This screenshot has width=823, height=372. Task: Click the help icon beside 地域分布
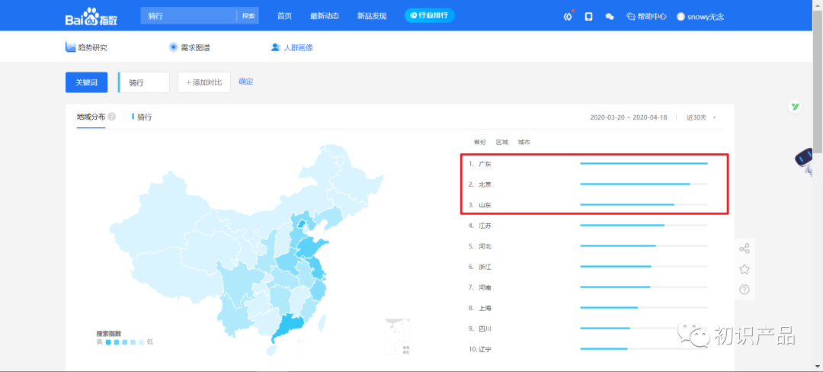coord(112,117)
